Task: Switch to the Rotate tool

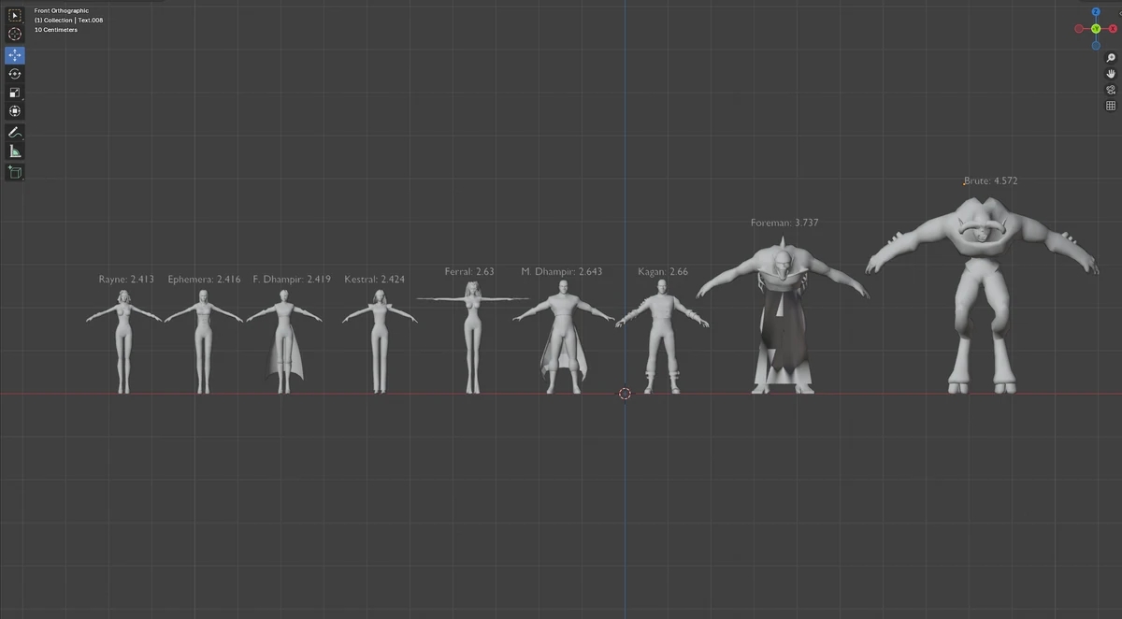Action: tap(15, 74)
